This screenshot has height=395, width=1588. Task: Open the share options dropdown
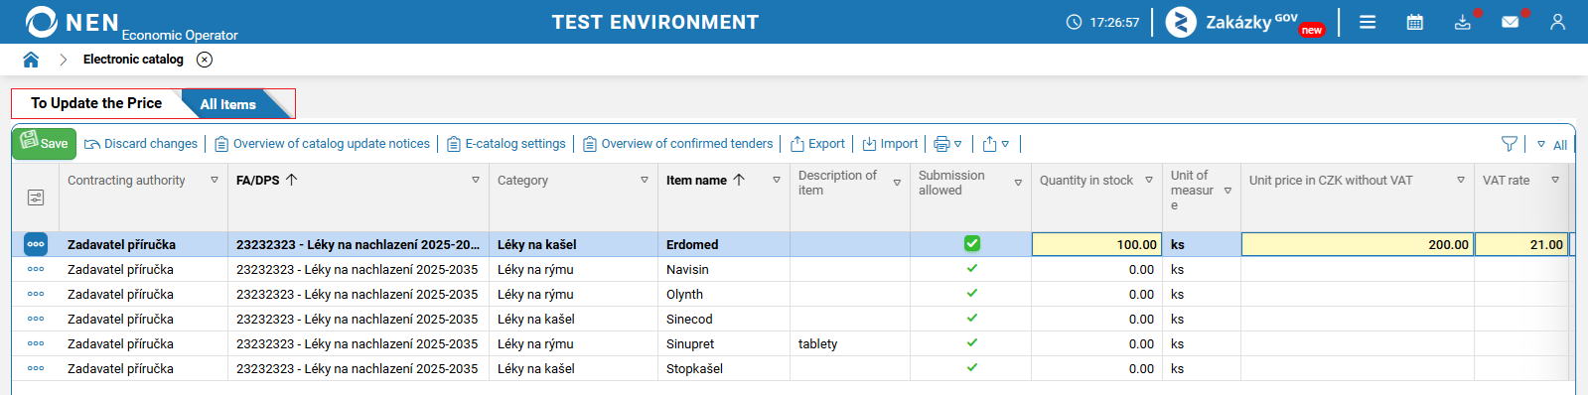pos(996,144)
